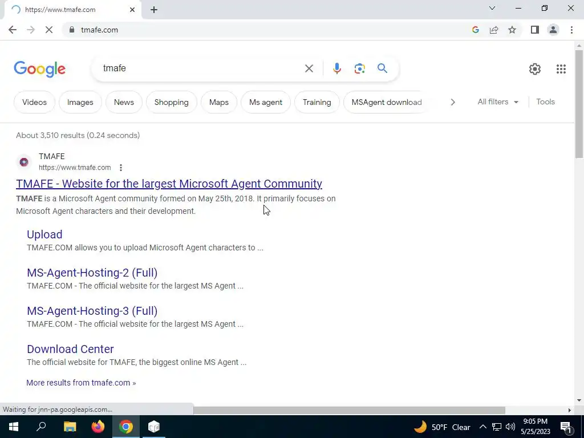Stop loading the page
The height and width of the screenshot is (438, 584).
pyautogui.click(x=49, y=30)
